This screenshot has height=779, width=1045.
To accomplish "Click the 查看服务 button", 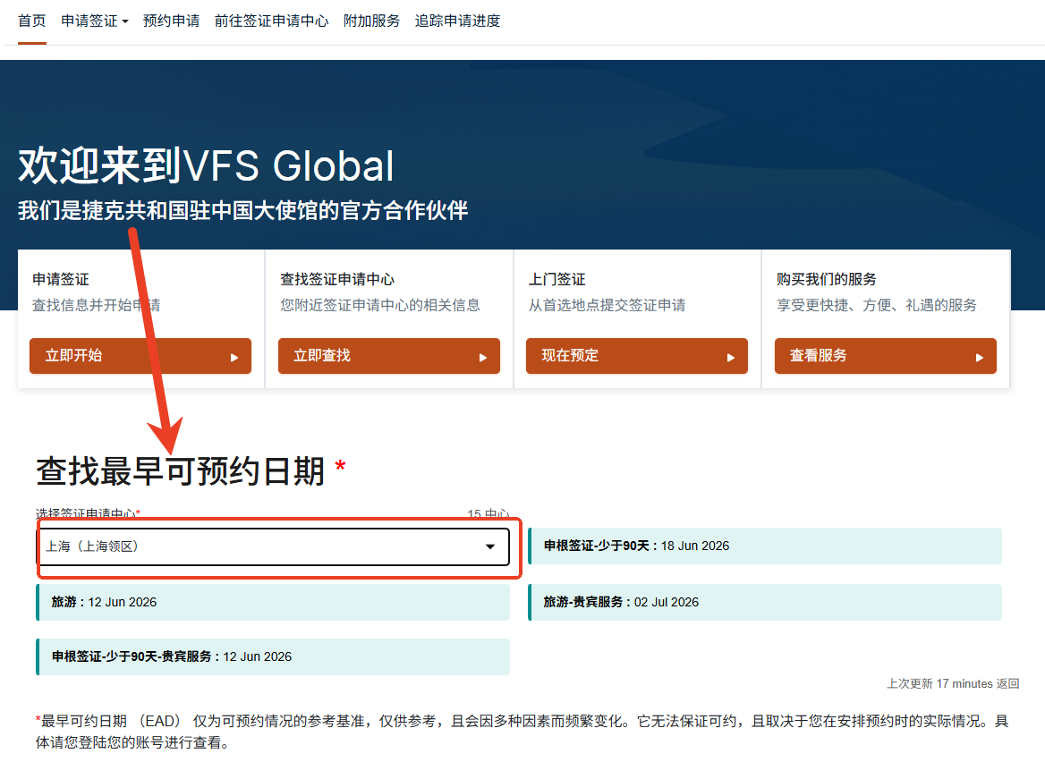I will click(885, 356).
